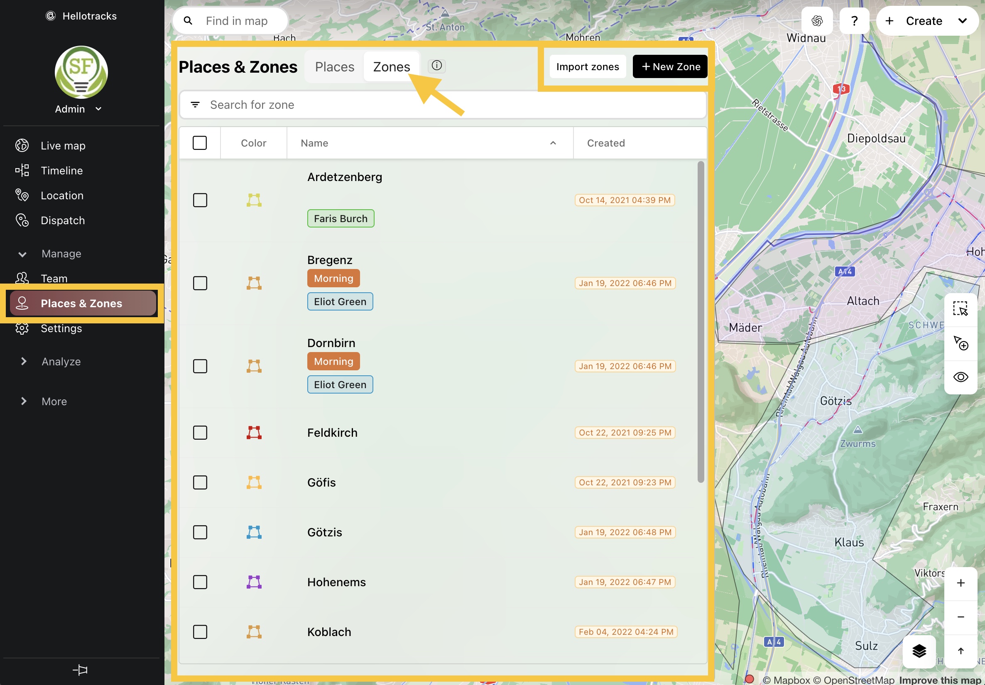Click the New Zone button
985x685 pixels.
coord(670,66)
